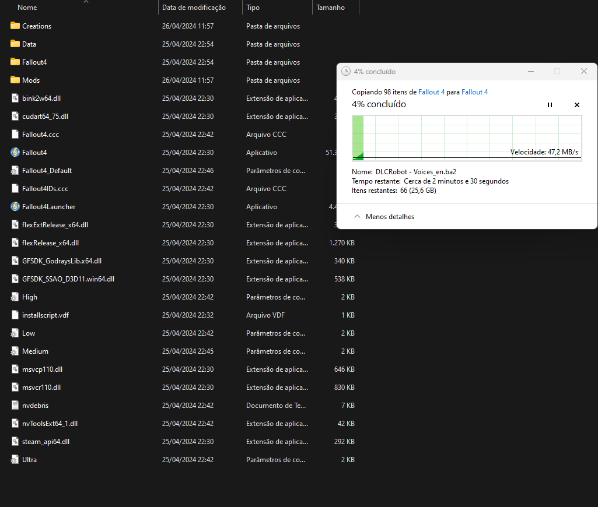Screen dimensions: 598x507
Task: Sort by the Tamanho column header
Action: [x=330, y=7]
